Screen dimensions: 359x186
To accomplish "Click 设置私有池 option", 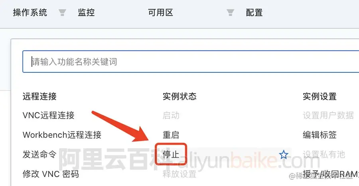I will [x=324, y=155].
